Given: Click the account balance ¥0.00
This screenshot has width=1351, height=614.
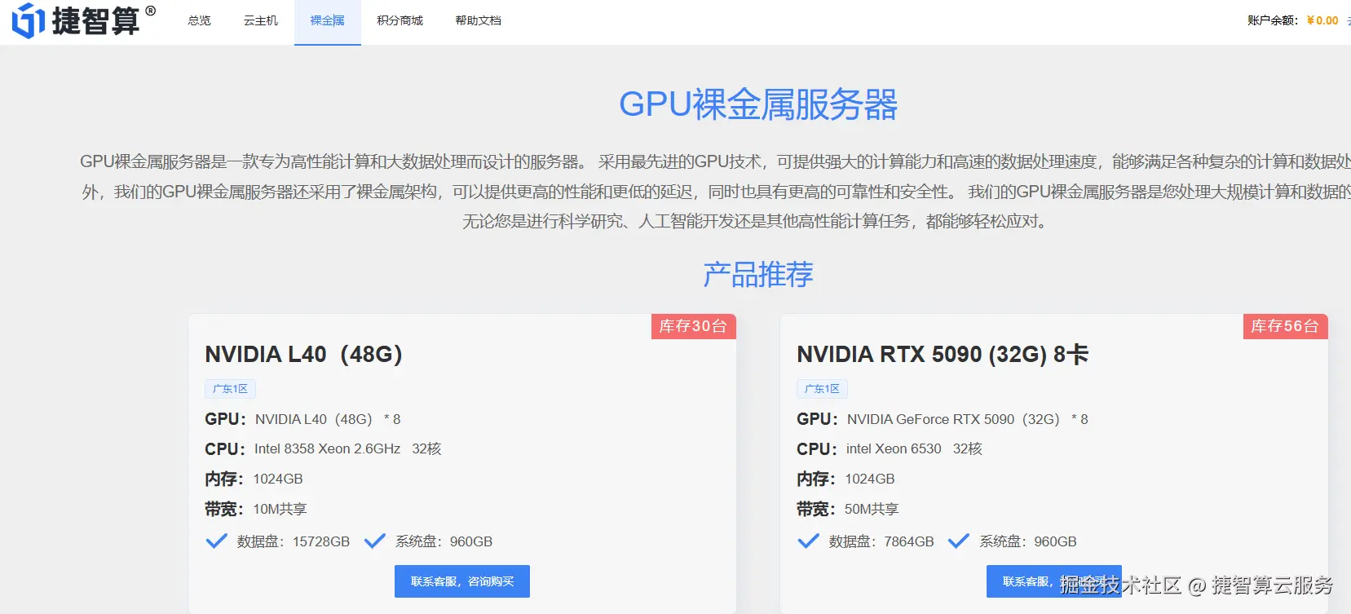Looking at the screenshot, I should pos(1322,20).
